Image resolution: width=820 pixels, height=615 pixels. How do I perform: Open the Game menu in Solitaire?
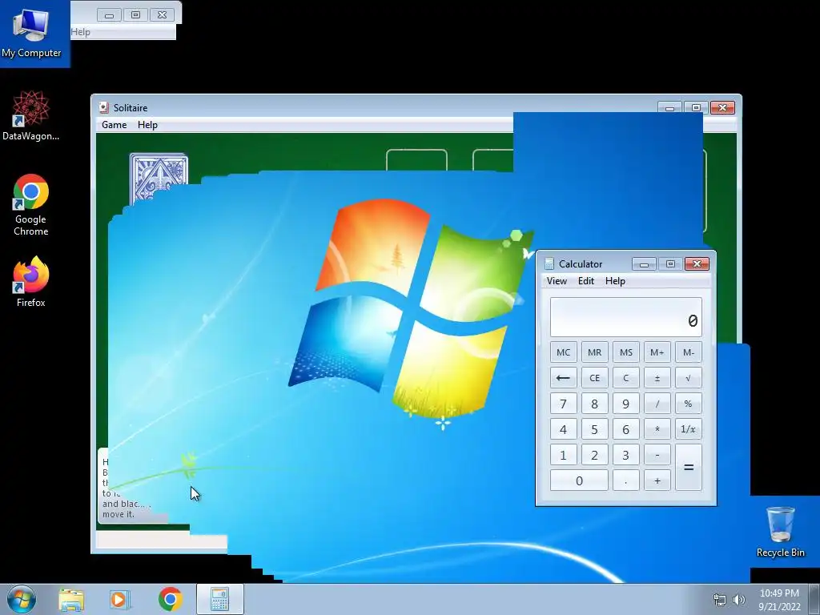[114, 125]
